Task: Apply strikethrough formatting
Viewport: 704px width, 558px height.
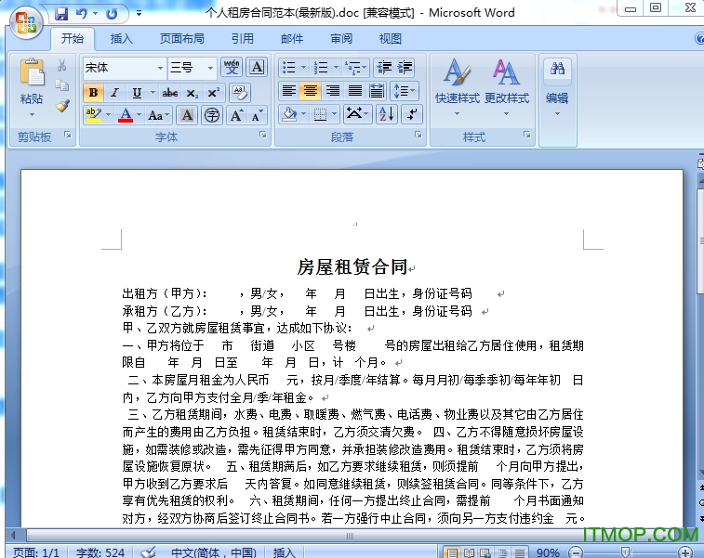Action: [x=169, y=93]
